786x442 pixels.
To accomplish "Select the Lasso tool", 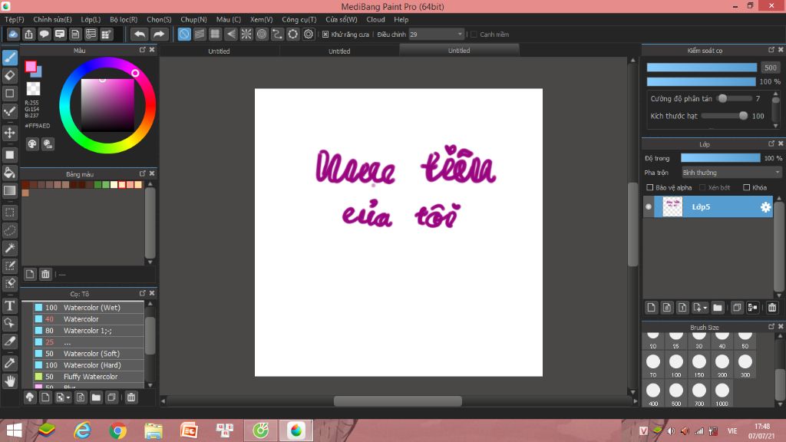I will 9,230.
